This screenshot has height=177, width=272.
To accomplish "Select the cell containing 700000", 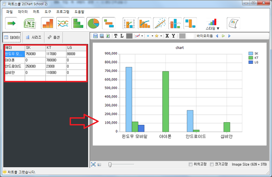I will (56, 60).
